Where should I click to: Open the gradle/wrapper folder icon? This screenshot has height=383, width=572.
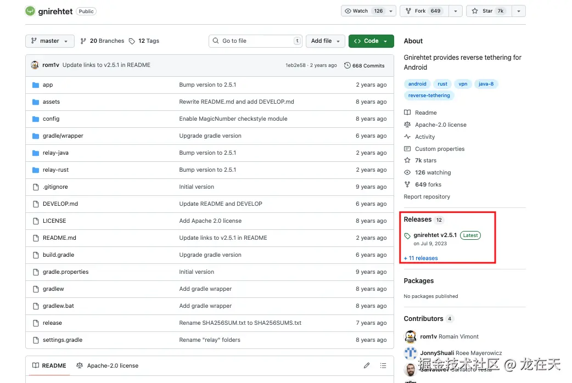pos(35,136)
